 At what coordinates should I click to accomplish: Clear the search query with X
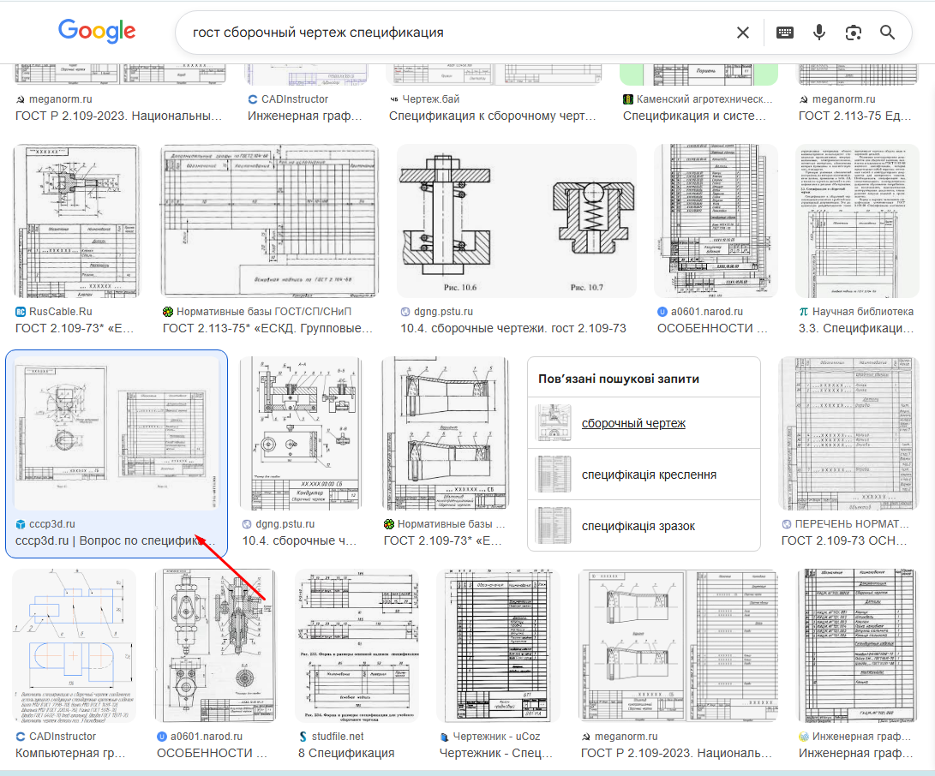(x=742, y=33)
